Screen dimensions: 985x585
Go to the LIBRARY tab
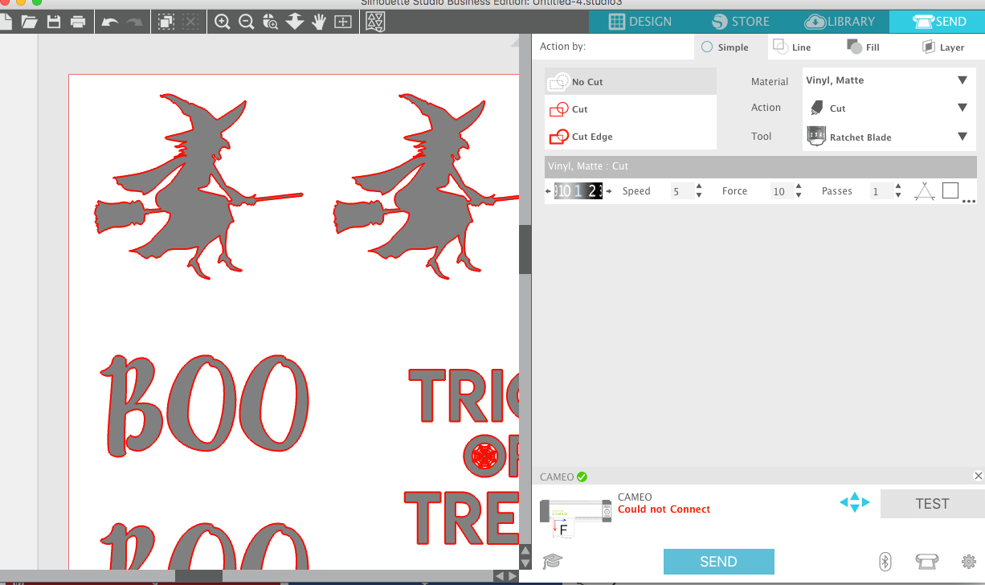pos(840,22)
